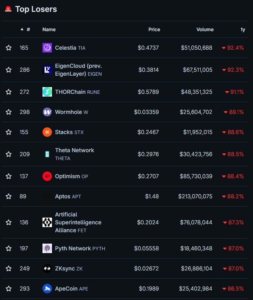Screen dimensions: 253x300
Task: Favorite Celestia with the star toggle
Action: click(9, 48)
